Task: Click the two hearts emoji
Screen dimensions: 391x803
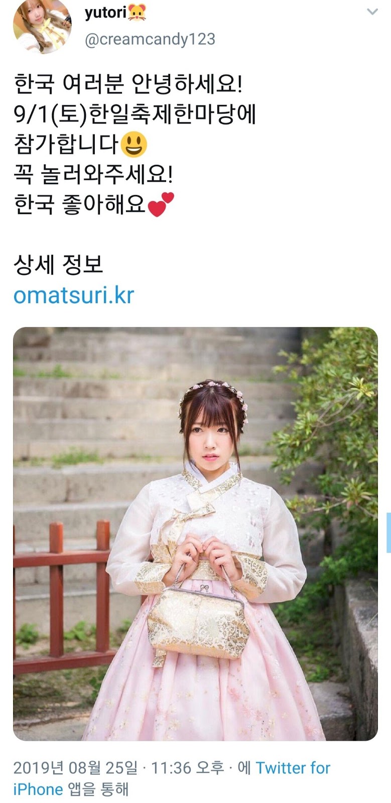Action: click(x=161, y=204)
